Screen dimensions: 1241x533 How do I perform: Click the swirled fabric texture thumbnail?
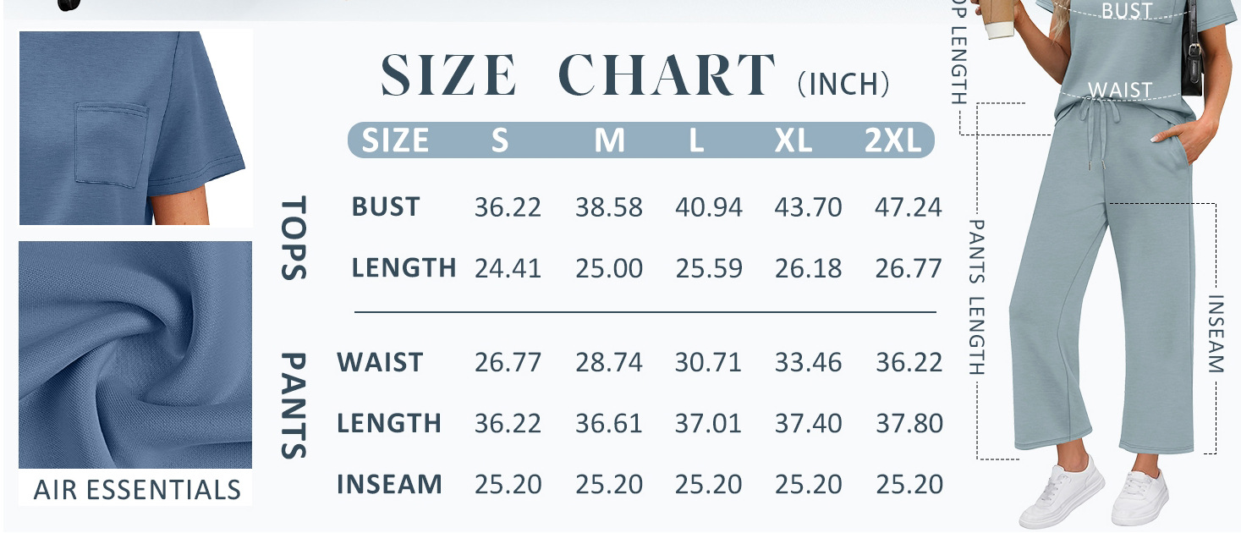coord(135,354)
